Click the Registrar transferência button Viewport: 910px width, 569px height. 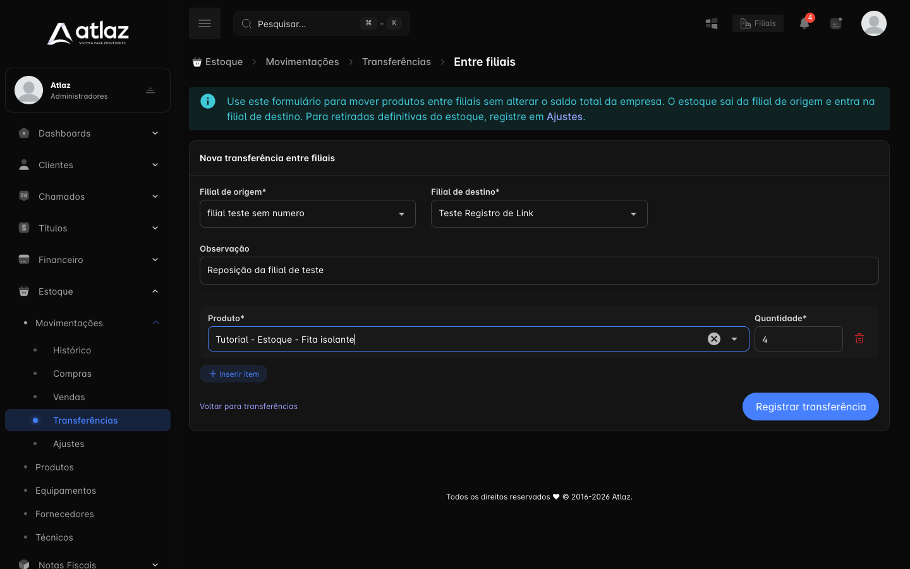pos(811,407)
